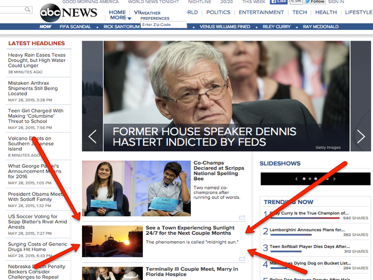
Task: Click the TRENDING NOW heading
Action: (288, 202)
